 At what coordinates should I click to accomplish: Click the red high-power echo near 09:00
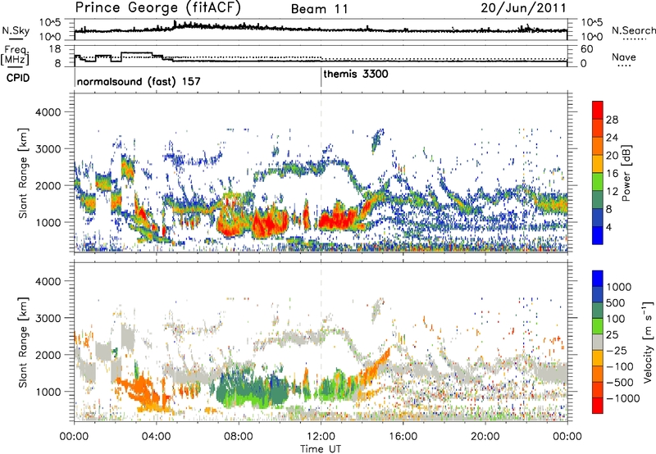pos(270,221)
